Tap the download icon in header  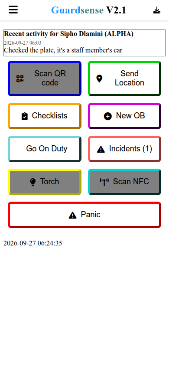(157, 10)
